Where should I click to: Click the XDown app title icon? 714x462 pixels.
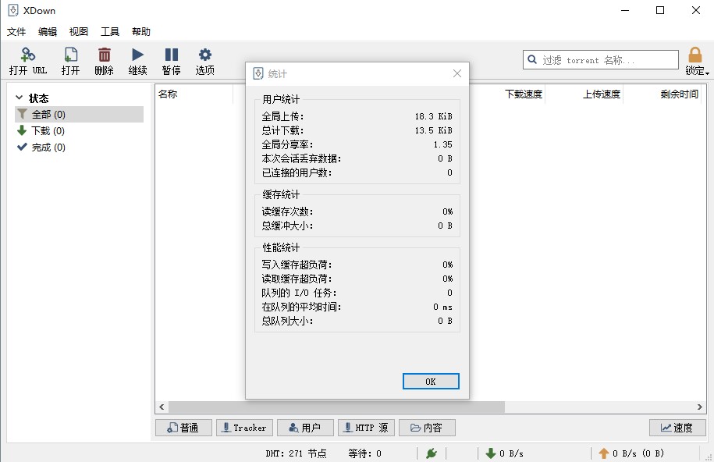13,10
